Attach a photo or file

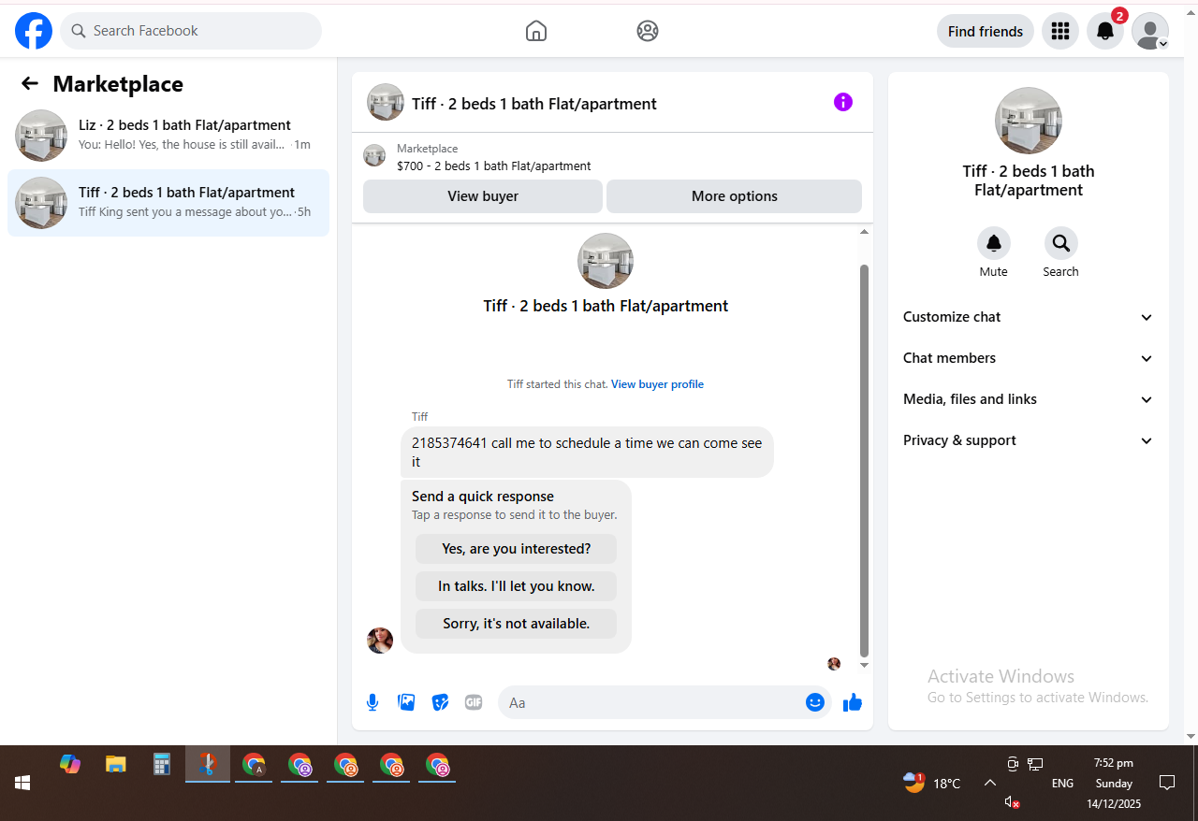406,702
